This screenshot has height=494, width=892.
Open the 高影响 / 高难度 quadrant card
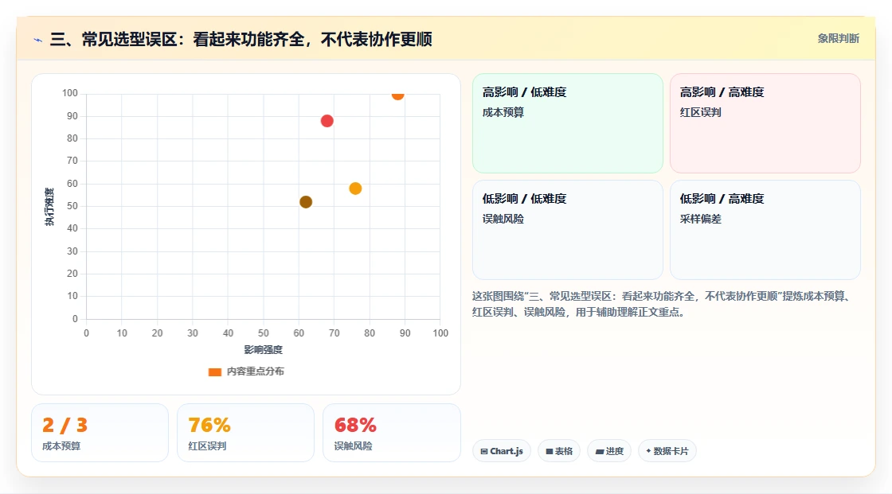click(765, 123)
